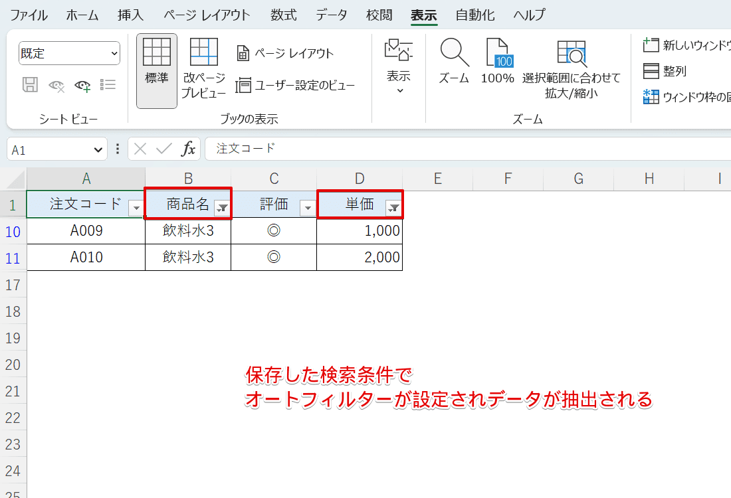731x498 pixels.
Task: Open the ズーム magnifier dialog
Action: click(x=454, y=62)
